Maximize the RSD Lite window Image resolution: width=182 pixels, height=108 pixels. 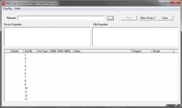[x=167, y=2]
